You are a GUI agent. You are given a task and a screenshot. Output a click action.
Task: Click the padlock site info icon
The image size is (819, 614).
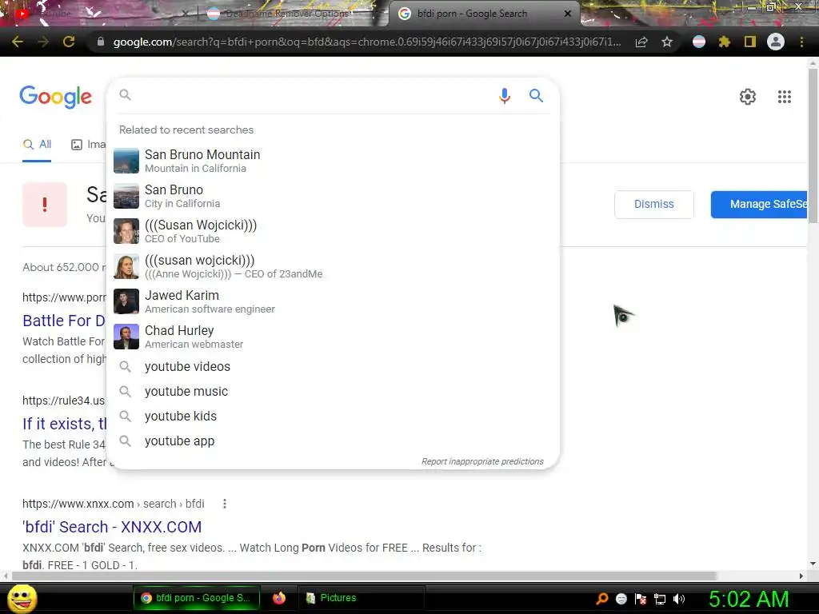tap(100, 42)
